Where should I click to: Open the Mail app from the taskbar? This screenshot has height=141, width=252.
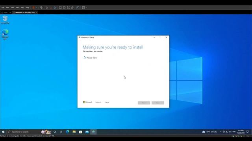pos(87,132)
